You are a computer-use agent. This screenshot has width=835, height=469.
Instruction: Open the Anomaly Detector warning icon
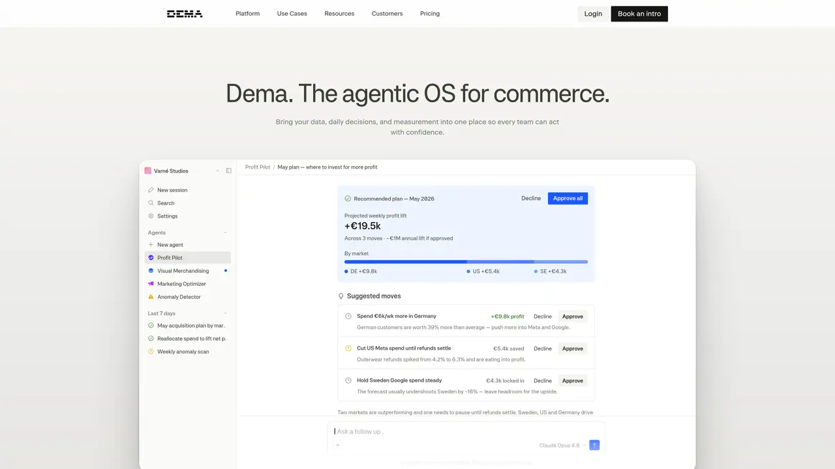(151, 297)
